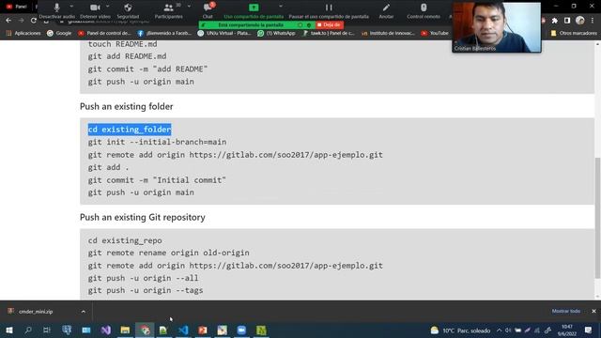Open the Panel de control bookmark
Image resolution: width=601 pixels, height=338 pixels.
[104, 34]
